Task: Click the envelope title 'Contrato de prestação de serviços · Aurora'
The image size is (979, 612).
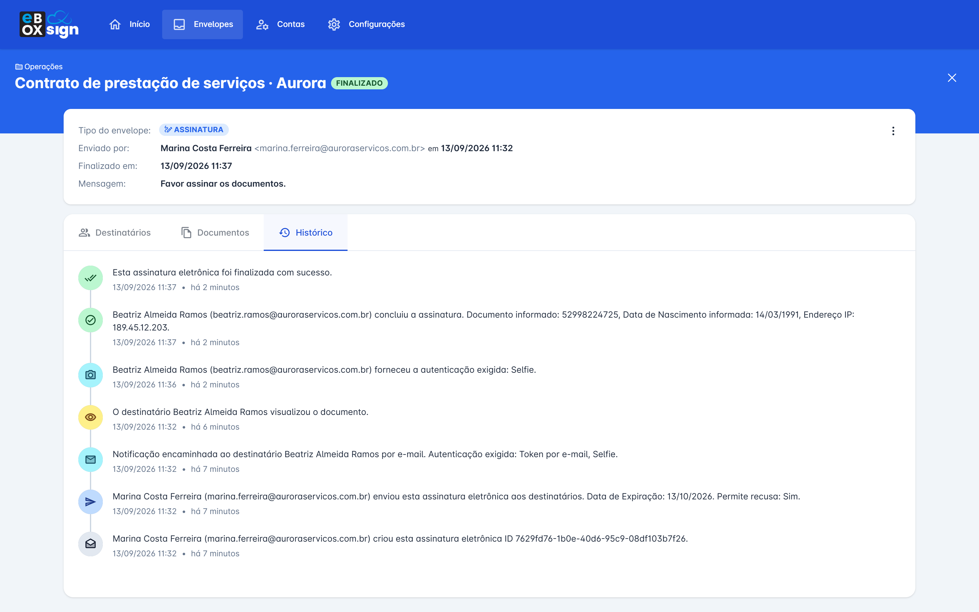Action: coord(170,83)
